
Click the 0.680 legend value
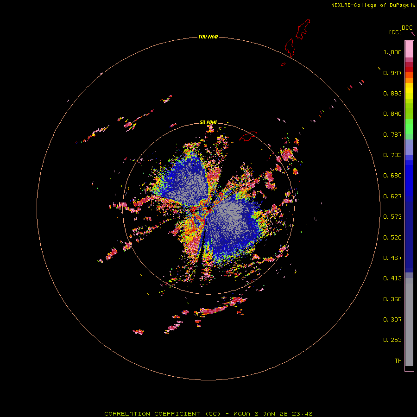[392, 176]
